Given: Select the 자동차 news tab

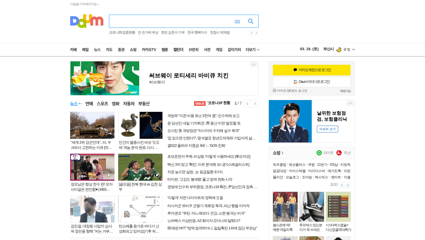Looking at the screenshot, I should coord(129,104).
